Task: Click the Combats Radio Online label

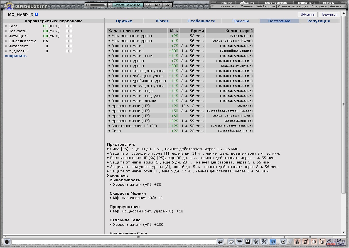Action: [x=128, y=5]
